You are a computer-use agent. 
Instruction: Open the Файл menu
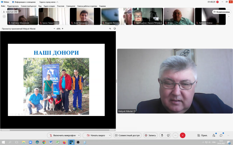tap(3, 6)
